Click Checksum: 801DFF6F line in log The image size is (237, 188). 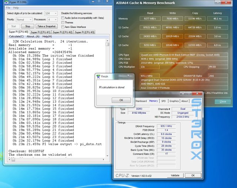pos(26,151)
